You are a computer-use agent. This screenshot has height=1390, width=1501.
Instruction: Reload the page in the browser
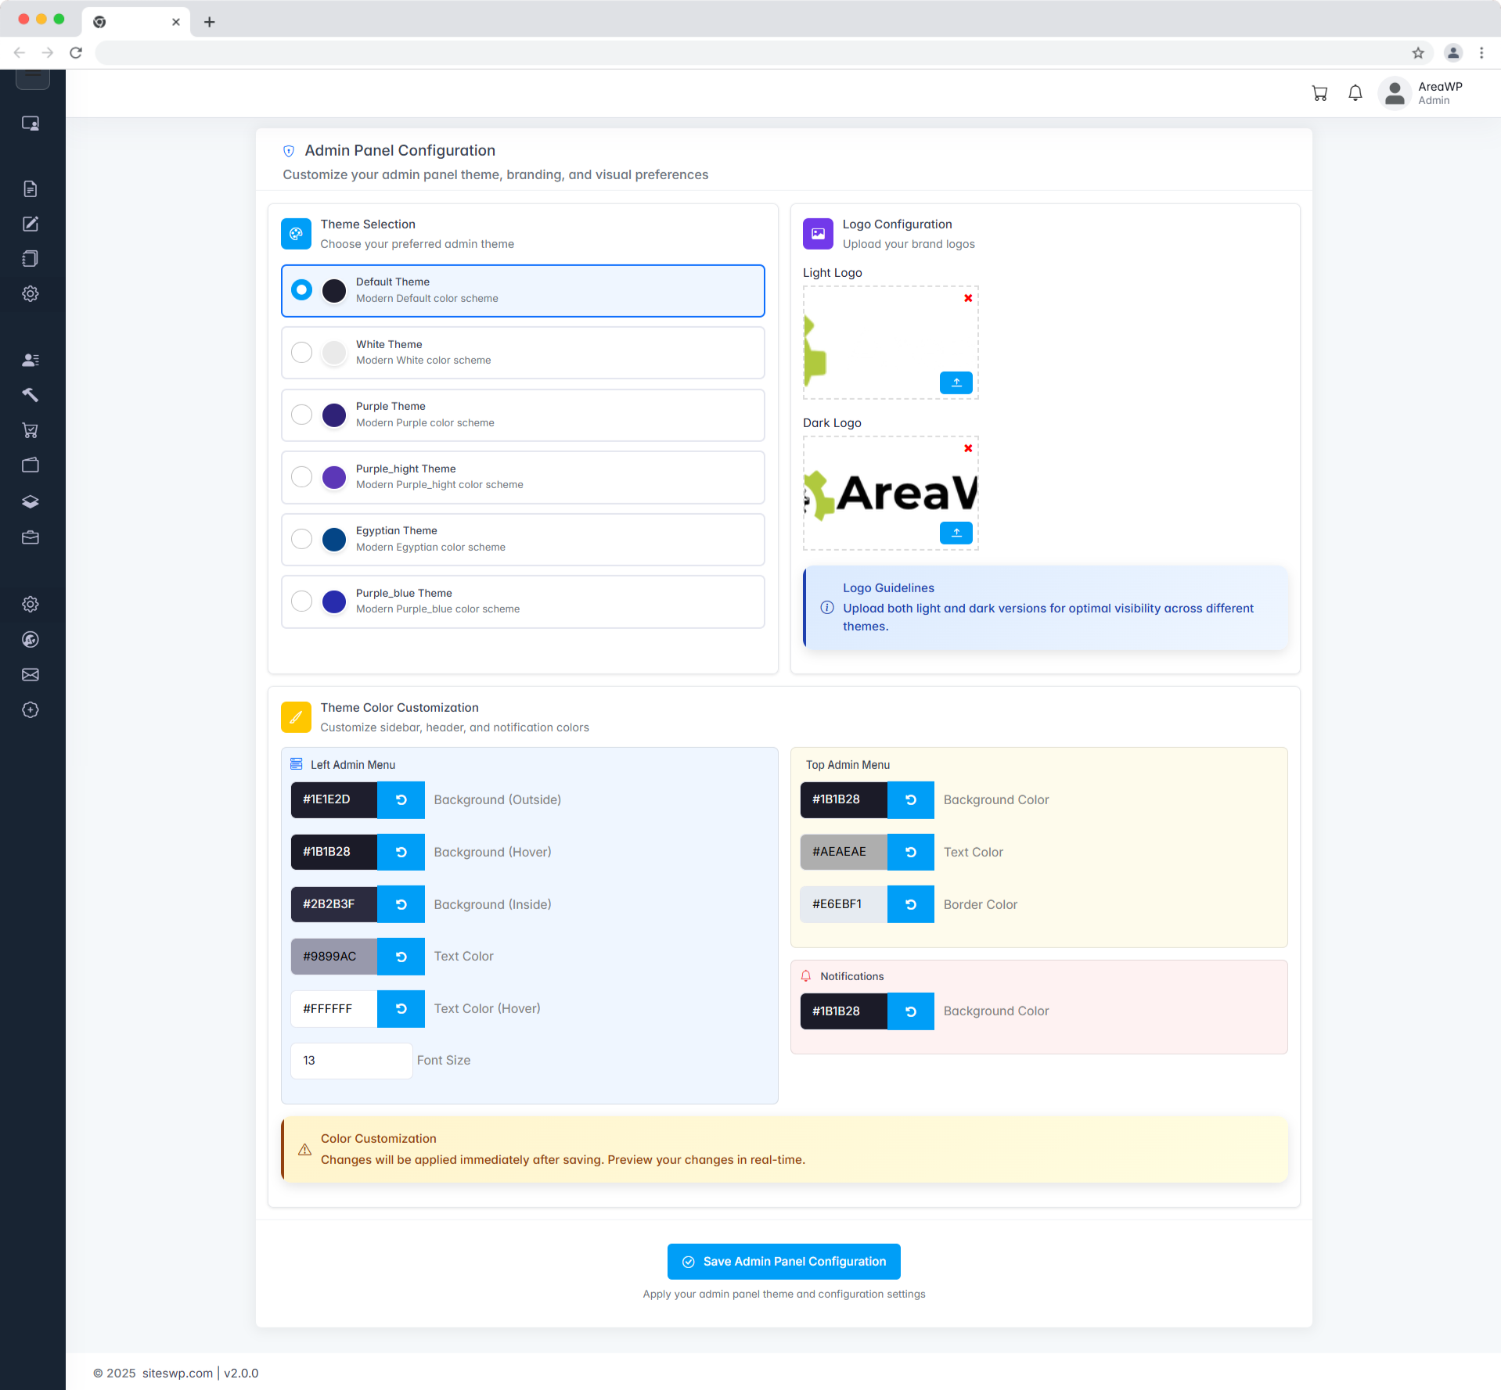(x=76, y=53)
